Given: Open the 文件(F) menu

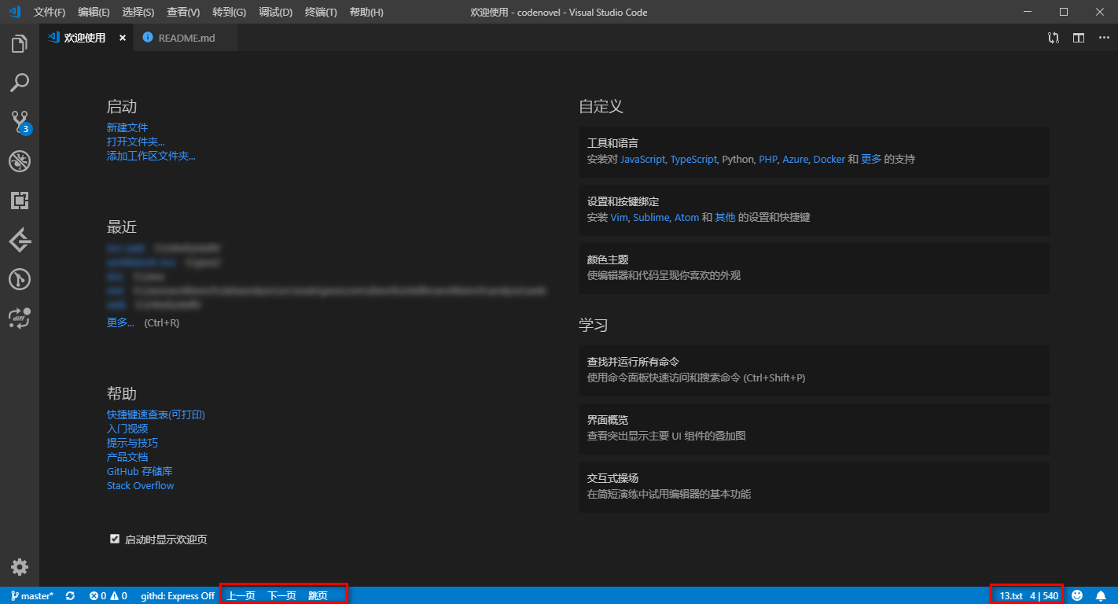Looking at the screenshot, I should pos(50,13).
